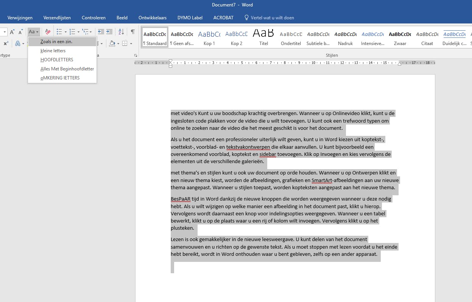472x302 pixels.
Task: Toggle superscript formatting
Action: [x=6, y=44]
